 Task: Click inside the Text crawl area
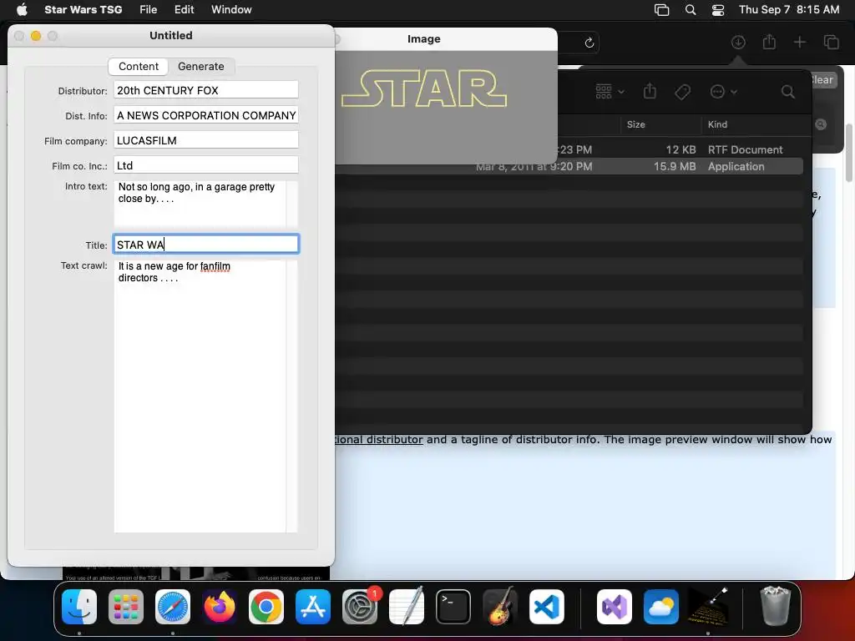tap(200, 396)
